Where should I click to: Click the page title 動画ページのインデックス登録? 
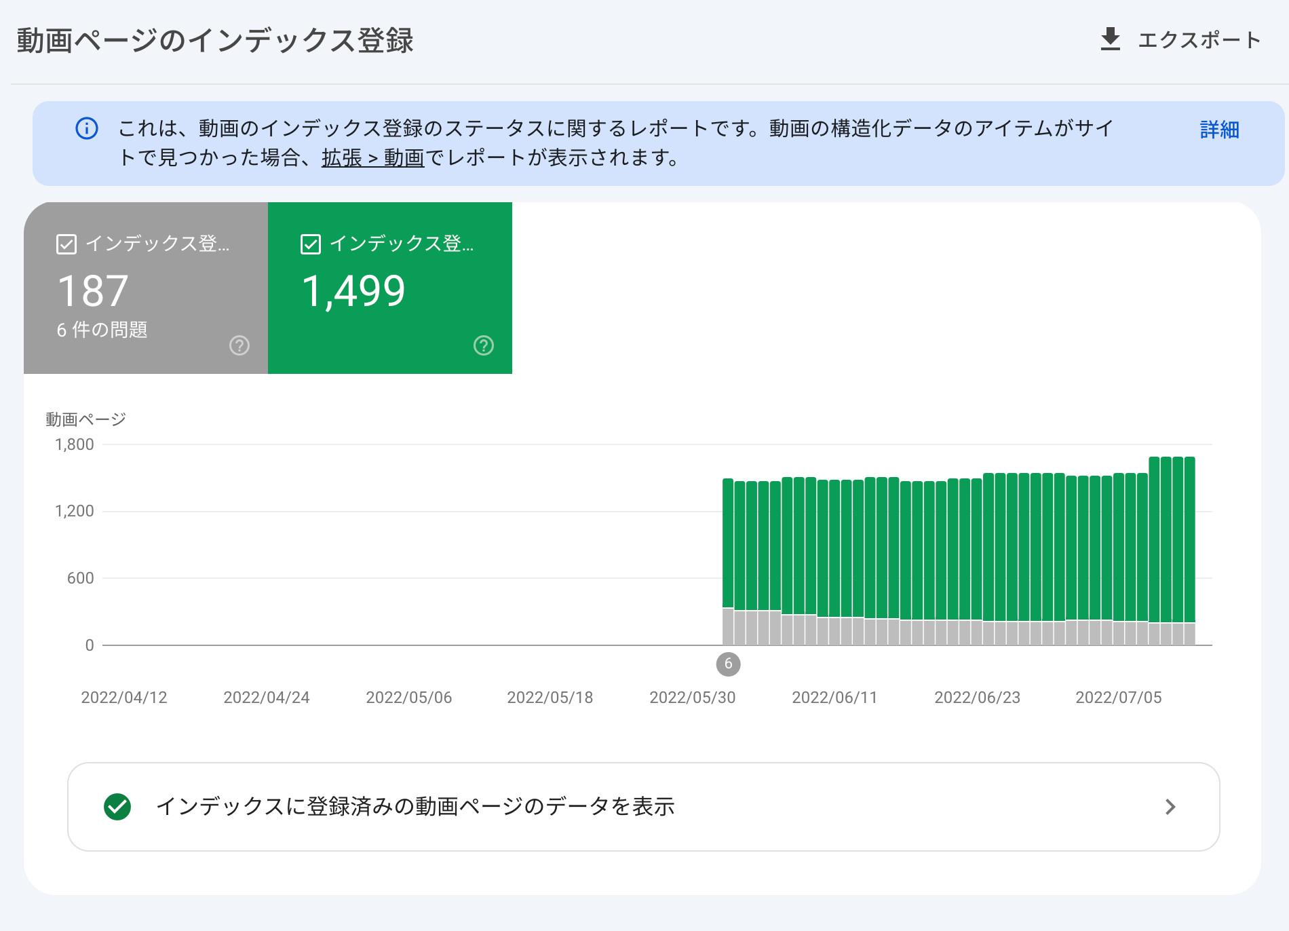click(x=215, y=41)
